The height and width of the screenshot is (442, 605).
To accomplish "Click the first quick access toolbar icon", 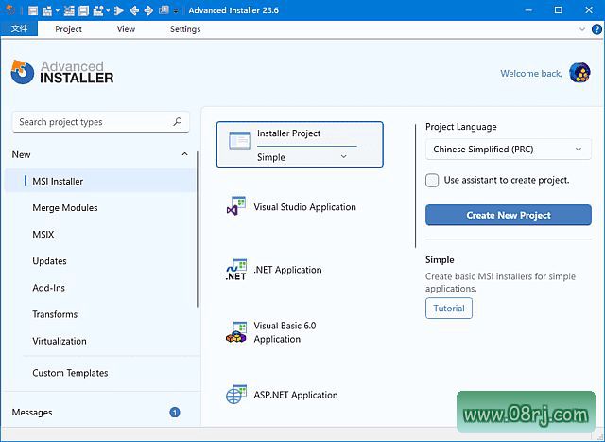I will coord(33,10).
